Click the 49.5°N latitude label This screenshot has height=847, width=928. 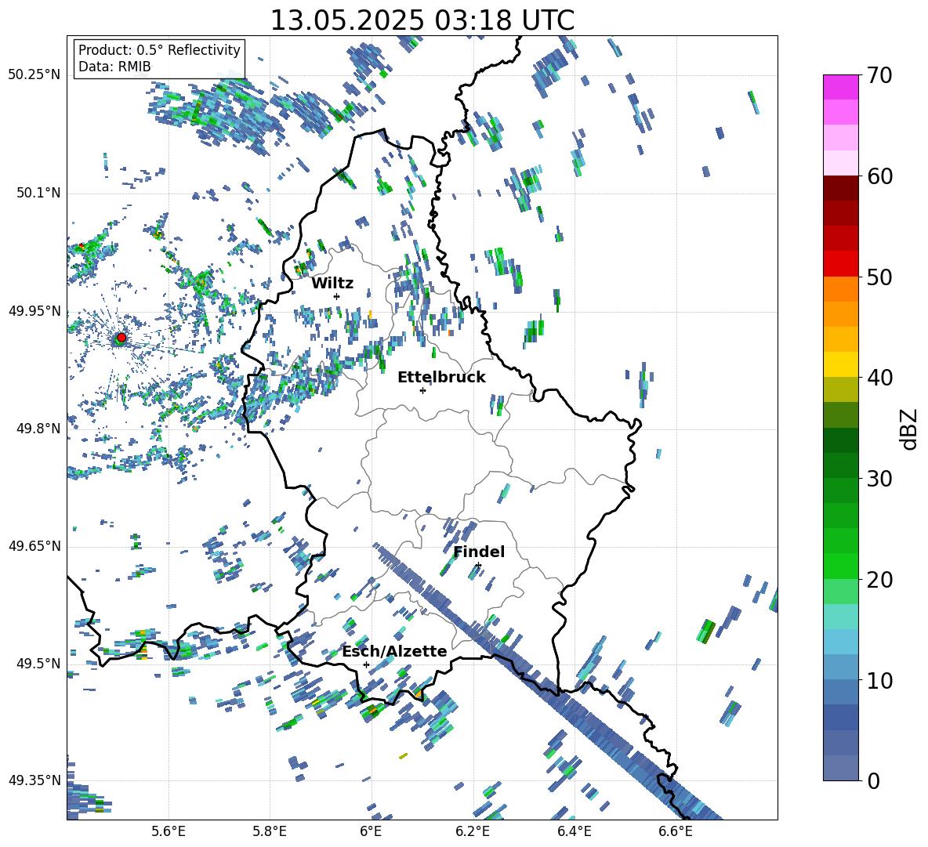pyautogui.click(x=38, y=664)
